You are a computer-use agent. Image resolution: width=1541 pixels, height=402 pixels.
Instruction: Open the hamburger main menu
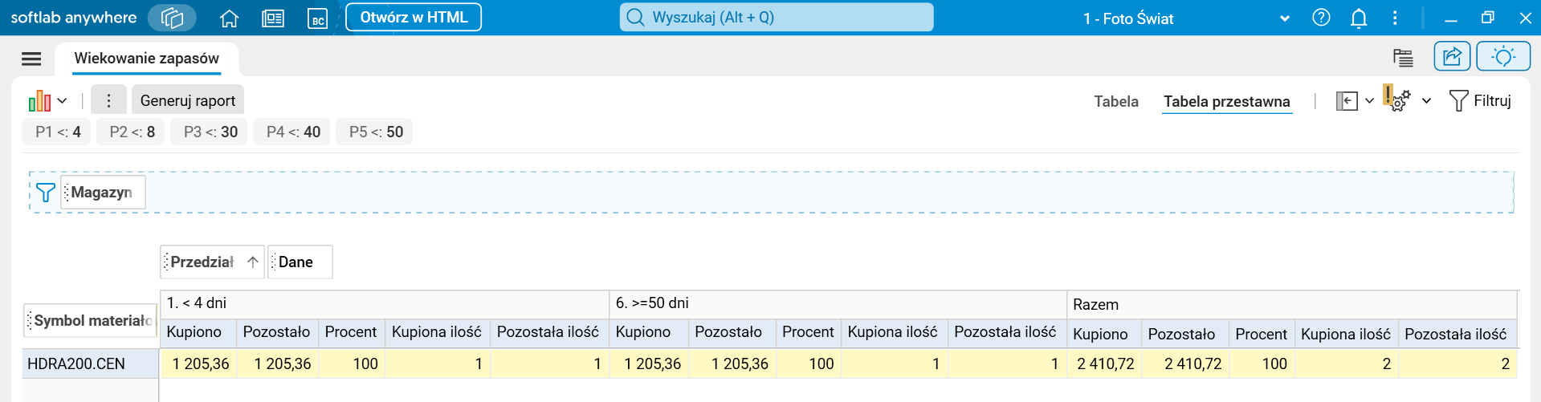(31, 59)
